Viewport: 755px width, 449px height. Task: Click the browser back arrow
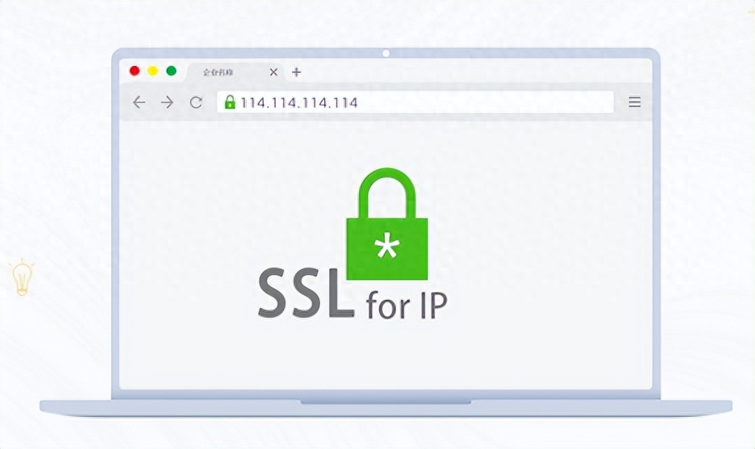coord(139,102)
